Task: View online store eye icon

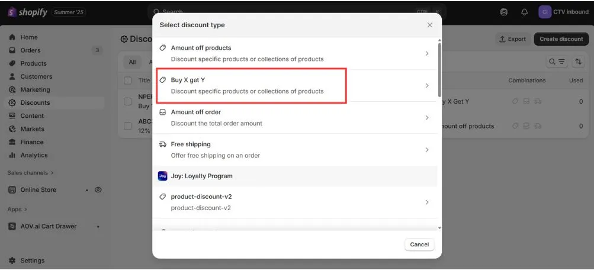Action: click(98, 189)
